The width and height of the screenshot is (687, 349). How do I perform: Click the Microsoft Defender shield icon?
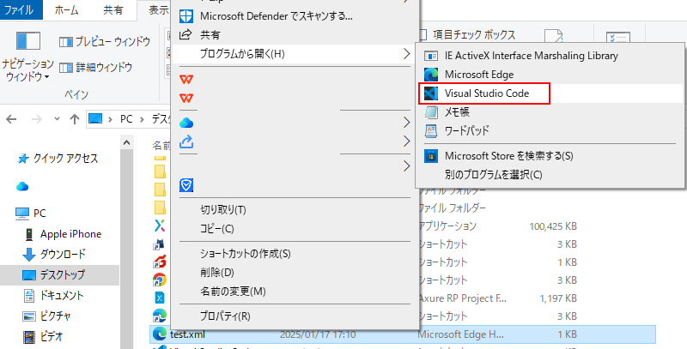tap(186, 15)
